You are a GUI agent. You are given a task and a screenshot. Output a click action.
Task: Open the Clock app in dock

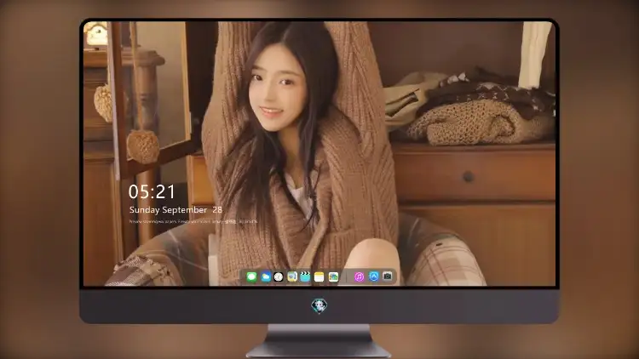279,277
